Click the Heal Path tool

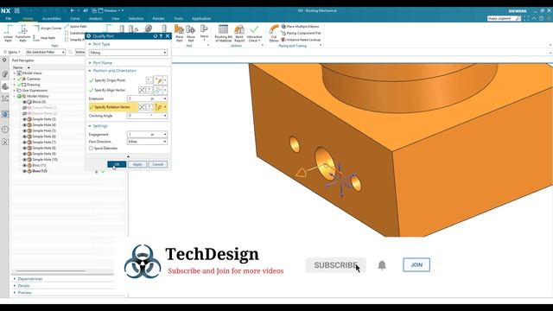[x=44, y=38]
